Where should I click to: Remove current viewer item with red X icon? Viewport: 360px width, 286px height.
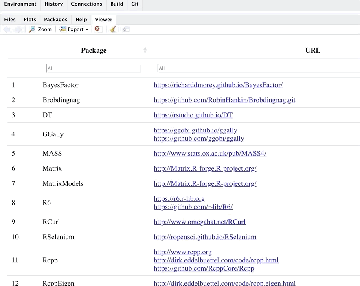pos(97,29)
